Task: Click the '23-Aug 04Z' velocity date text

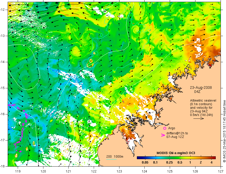Action: (x=199, y=111)
